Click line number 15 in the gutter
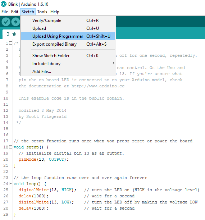This screenshot has height=220, width=205. (x=6, y=129)
